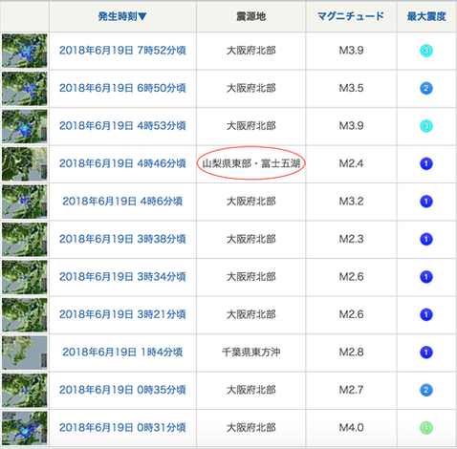Open the 3時38分頃 earthquake entry
Viewport: 457px width, 449px height.
coord(122,239)
